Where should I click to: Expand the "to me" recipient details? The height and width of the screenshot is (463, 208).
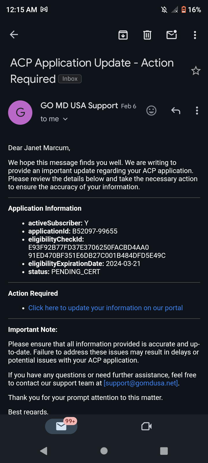coord(54,119)
